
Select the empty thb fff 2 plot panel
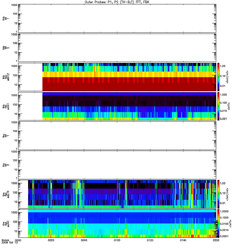point(117,48)
